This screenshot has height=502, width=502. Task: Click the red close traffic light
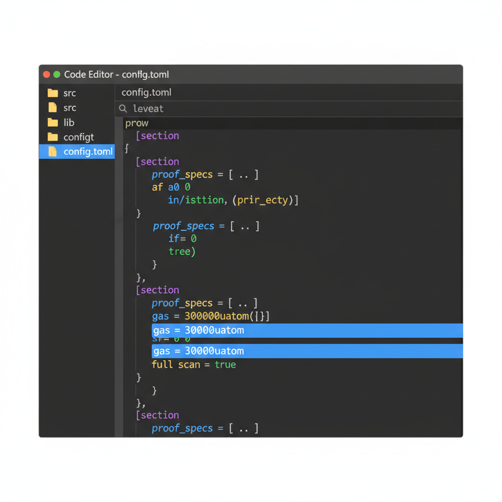[x=46, y=75]
